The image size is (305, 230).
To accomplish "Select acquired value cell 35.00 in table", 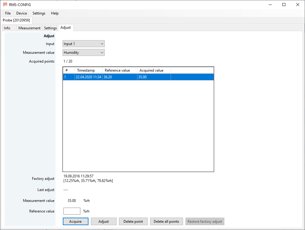I will pyautogui.click(x=154, y=77).
